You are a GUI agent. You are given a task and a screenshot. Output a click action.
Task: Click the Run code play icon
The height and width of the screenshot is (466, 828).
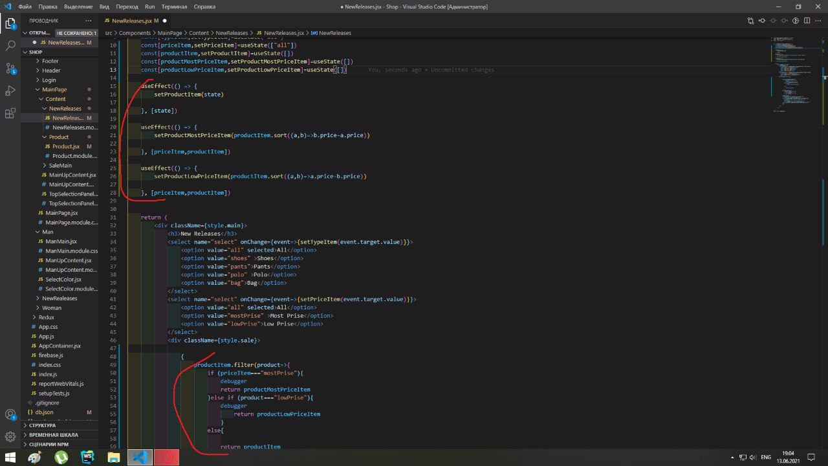point(797,21)
